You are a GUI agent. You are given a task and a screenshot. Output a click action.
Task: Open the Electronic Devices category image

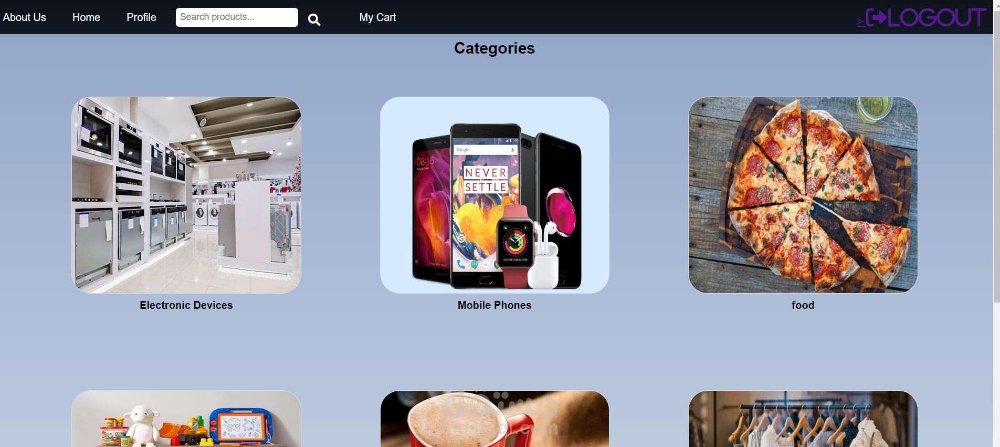186,195
